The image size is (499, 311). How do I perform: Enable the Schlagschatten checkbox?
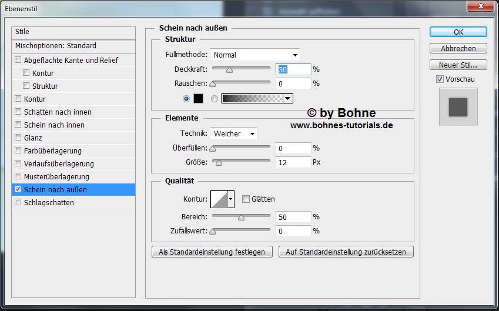click(x=18, y=203)
